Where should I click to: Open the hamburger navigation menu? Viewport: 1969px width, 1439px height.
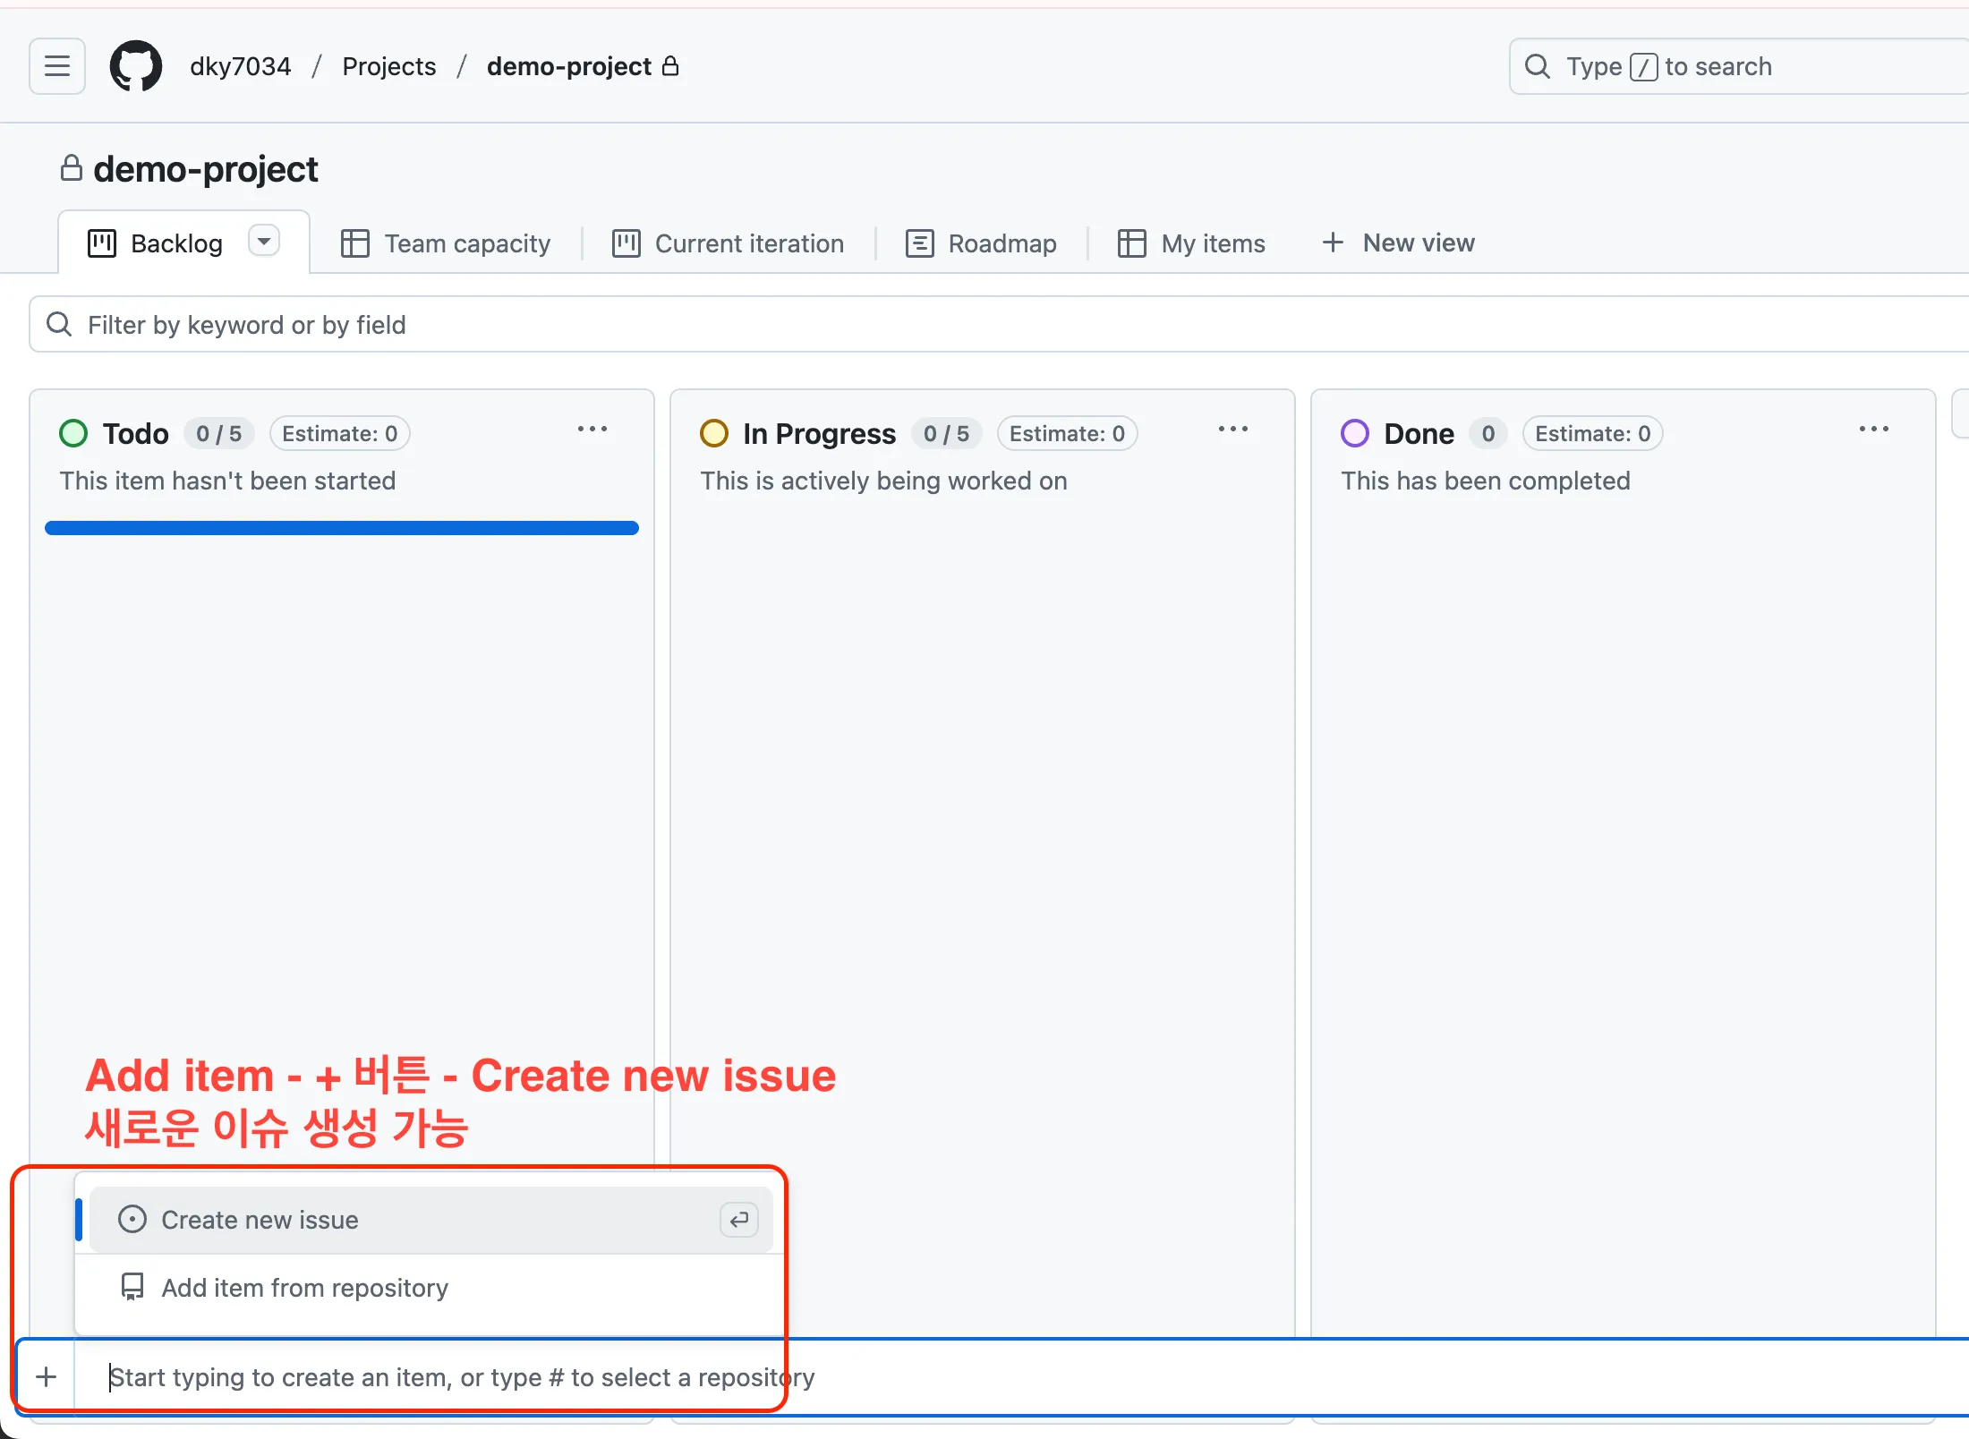[57, 66]
